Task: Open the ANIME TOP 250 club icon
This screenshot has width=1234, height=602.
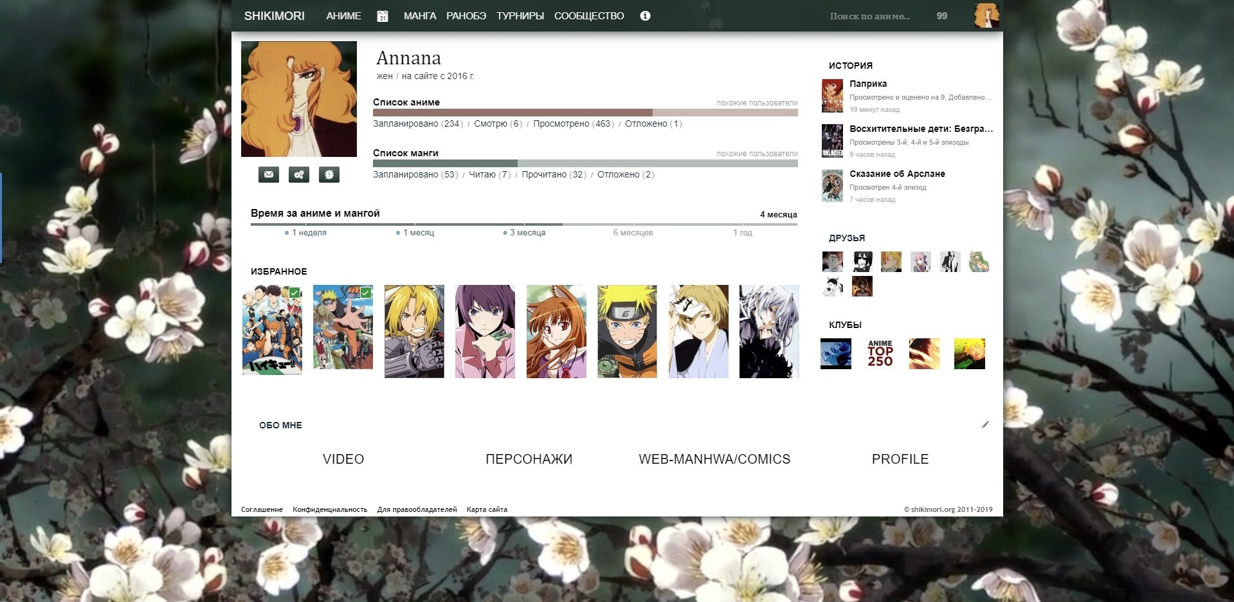Action: (880, 354)
